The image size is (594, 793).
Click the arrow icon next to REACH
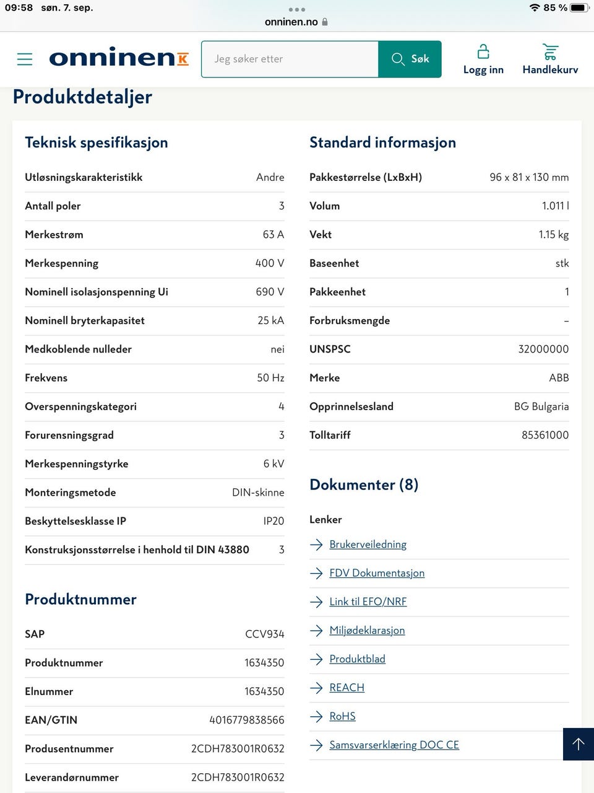[316, 688]
